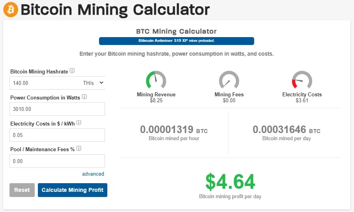Click the Mining Revenue $8.25 value
The width and height of the screenshot is (354, 212).
[x=156, y=100]
